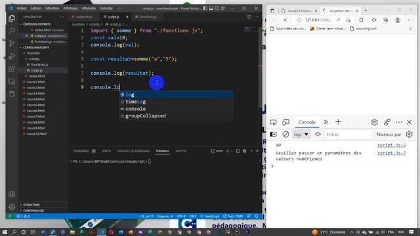
Task: Clear the console with the ban icon
Action: (285, 134)
